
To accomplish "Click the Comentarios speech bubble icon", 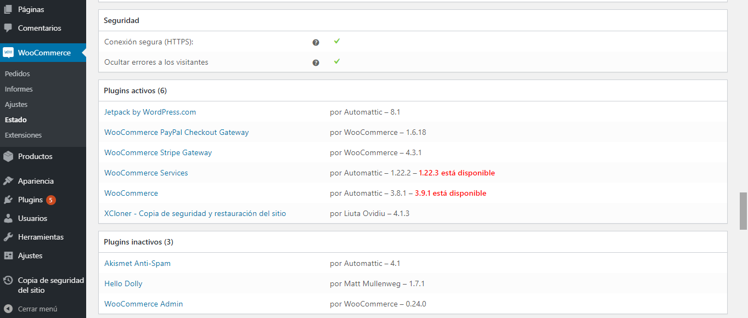I will pos(8,28).
